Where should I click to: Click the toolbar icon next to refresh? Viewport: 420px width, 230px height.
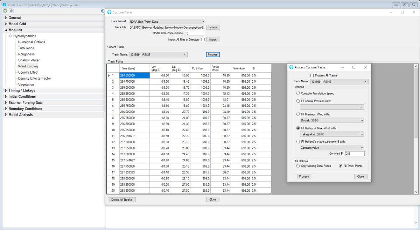click(11, 11)
